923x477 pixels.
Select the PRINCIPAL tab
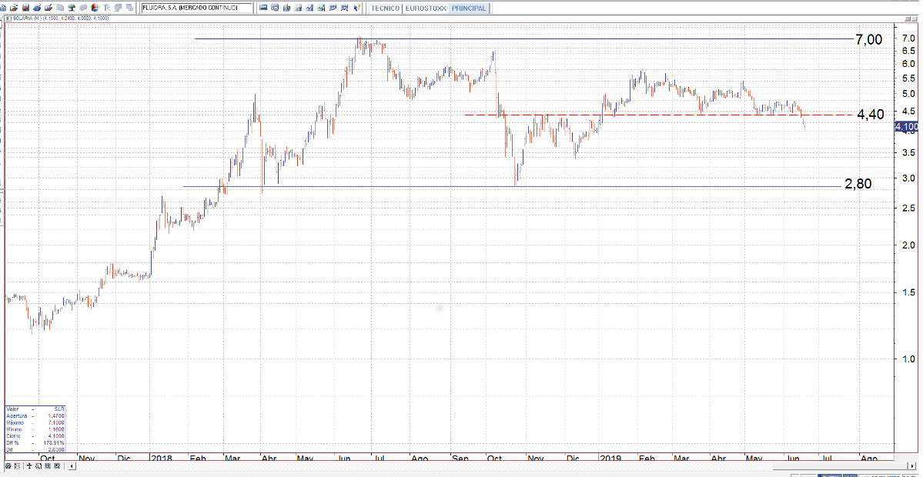coord(469,8)
